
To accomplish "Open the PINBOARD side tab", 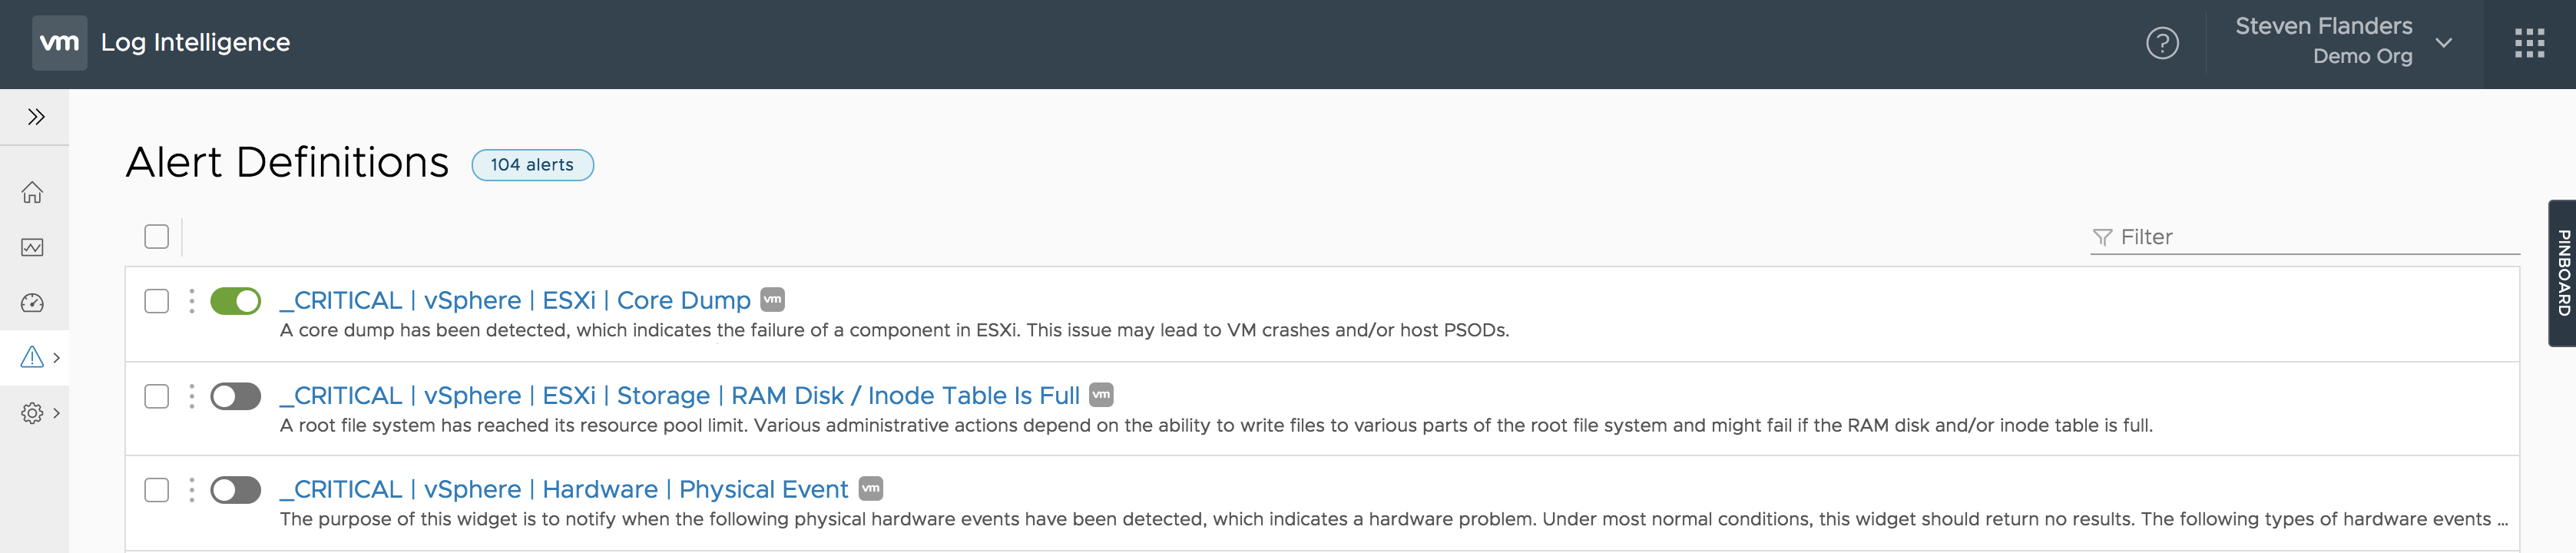I will pyautogui.click(x=2562, y=273).
